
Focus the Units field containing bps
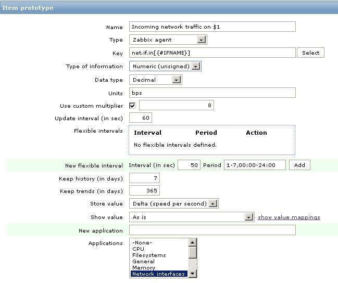point(212,93)
